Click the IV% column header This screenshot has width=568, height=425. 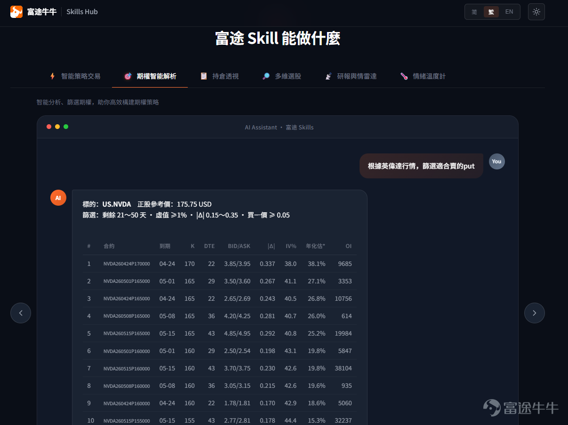[x=291, y=246]
